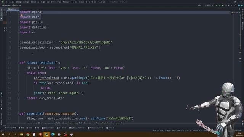Open the Python コンソール tool window

click(x=96, y=128)
